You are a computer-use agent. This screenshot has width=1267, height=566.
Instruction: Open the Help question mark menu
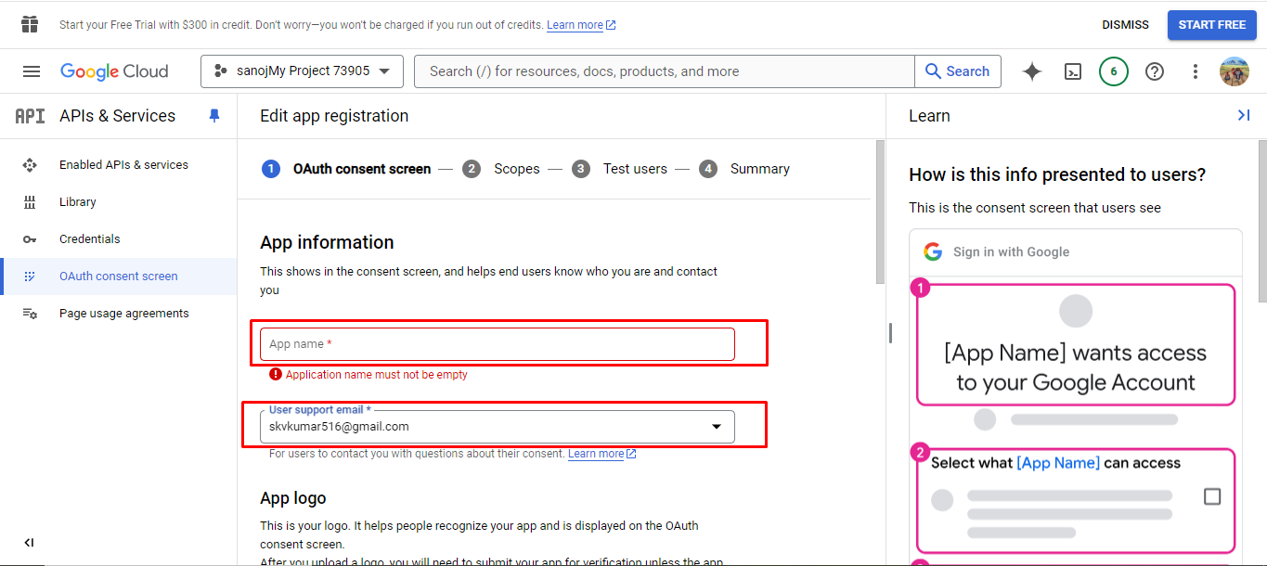[1155, 71]
